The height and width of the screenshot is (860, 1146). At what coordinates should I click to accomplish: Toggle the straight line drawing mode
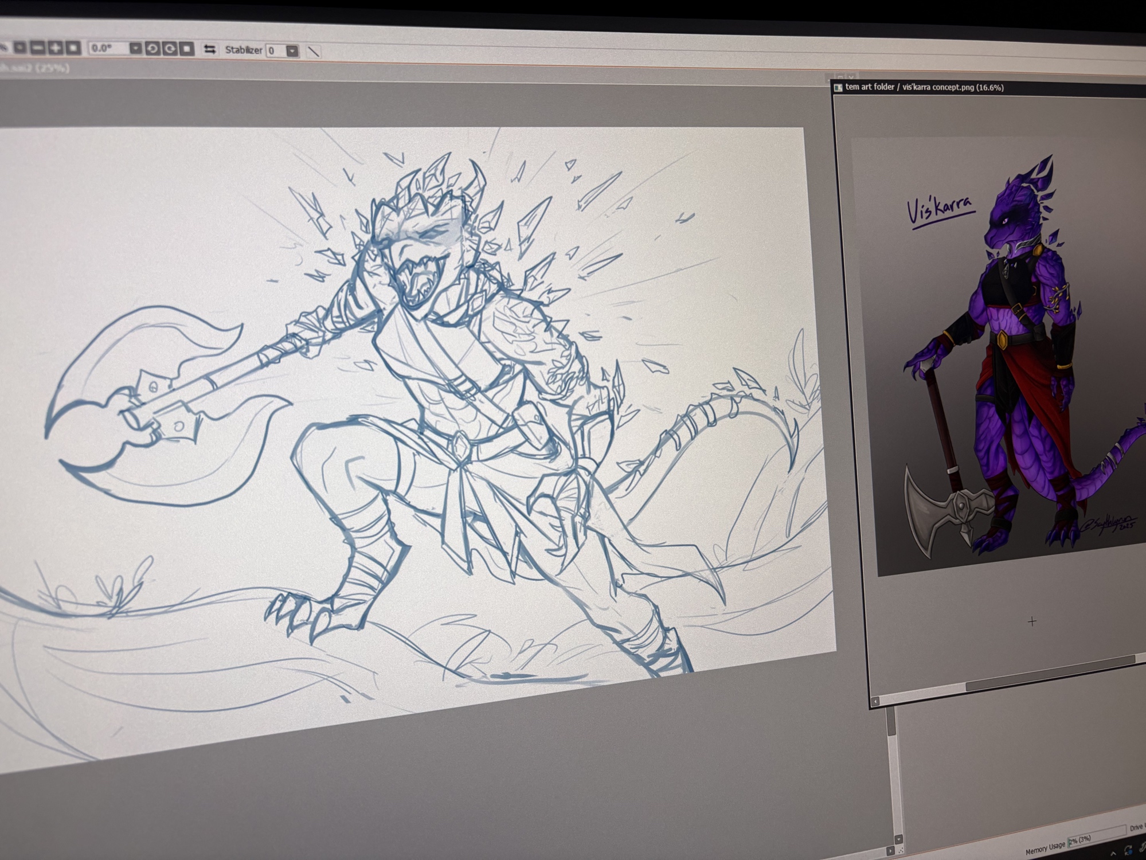pos(314,52)
